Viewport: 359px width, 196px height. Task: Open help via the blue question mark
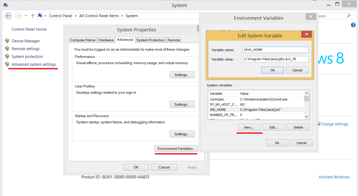coord(353,25)
